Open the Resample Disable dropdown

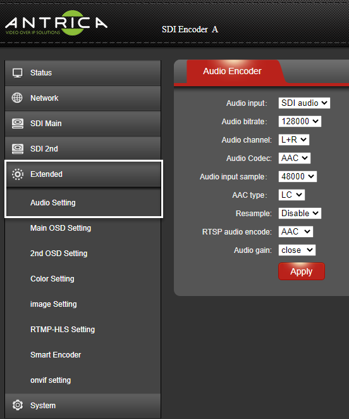[x=300, y=213]
